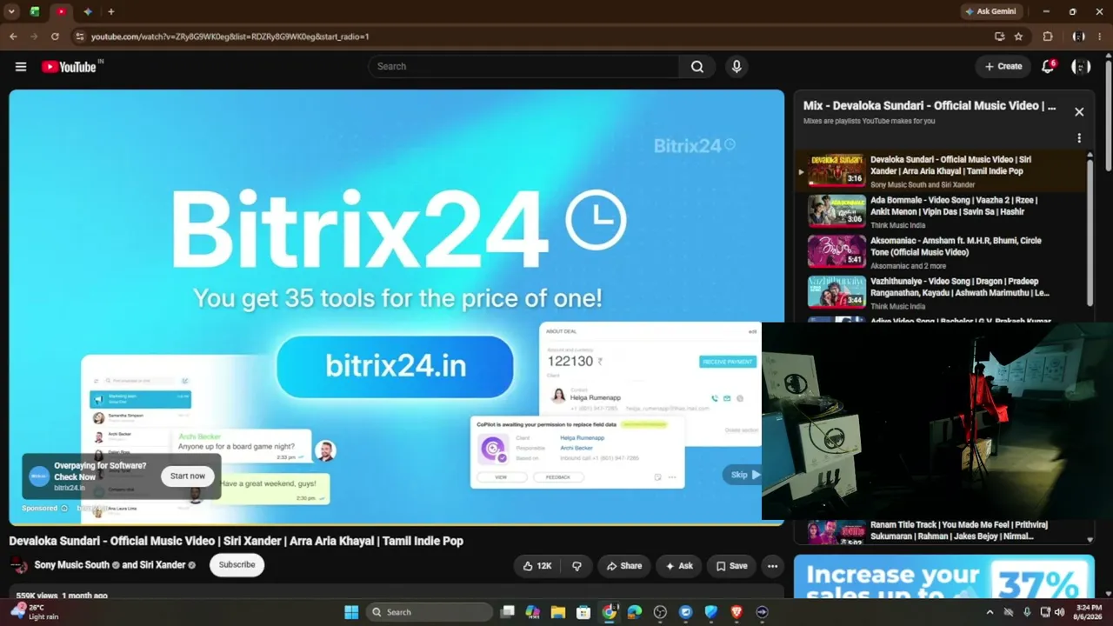Viewport: 1113px width, 626px height.
Task: Open YouTube notifications bell
Action: pos(1049,67)
